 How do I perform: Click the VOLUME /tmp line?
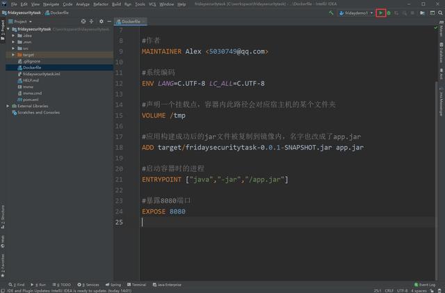pos(163,116)
